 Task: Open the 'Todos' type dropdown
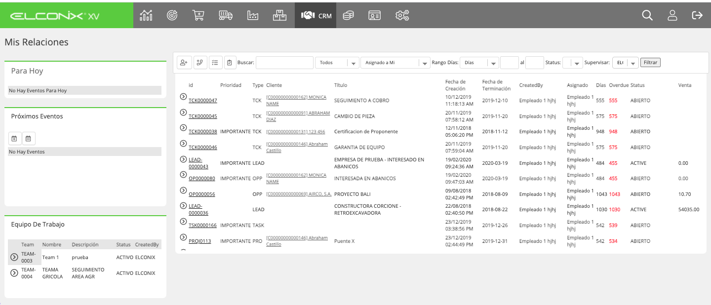click(337, 63)
